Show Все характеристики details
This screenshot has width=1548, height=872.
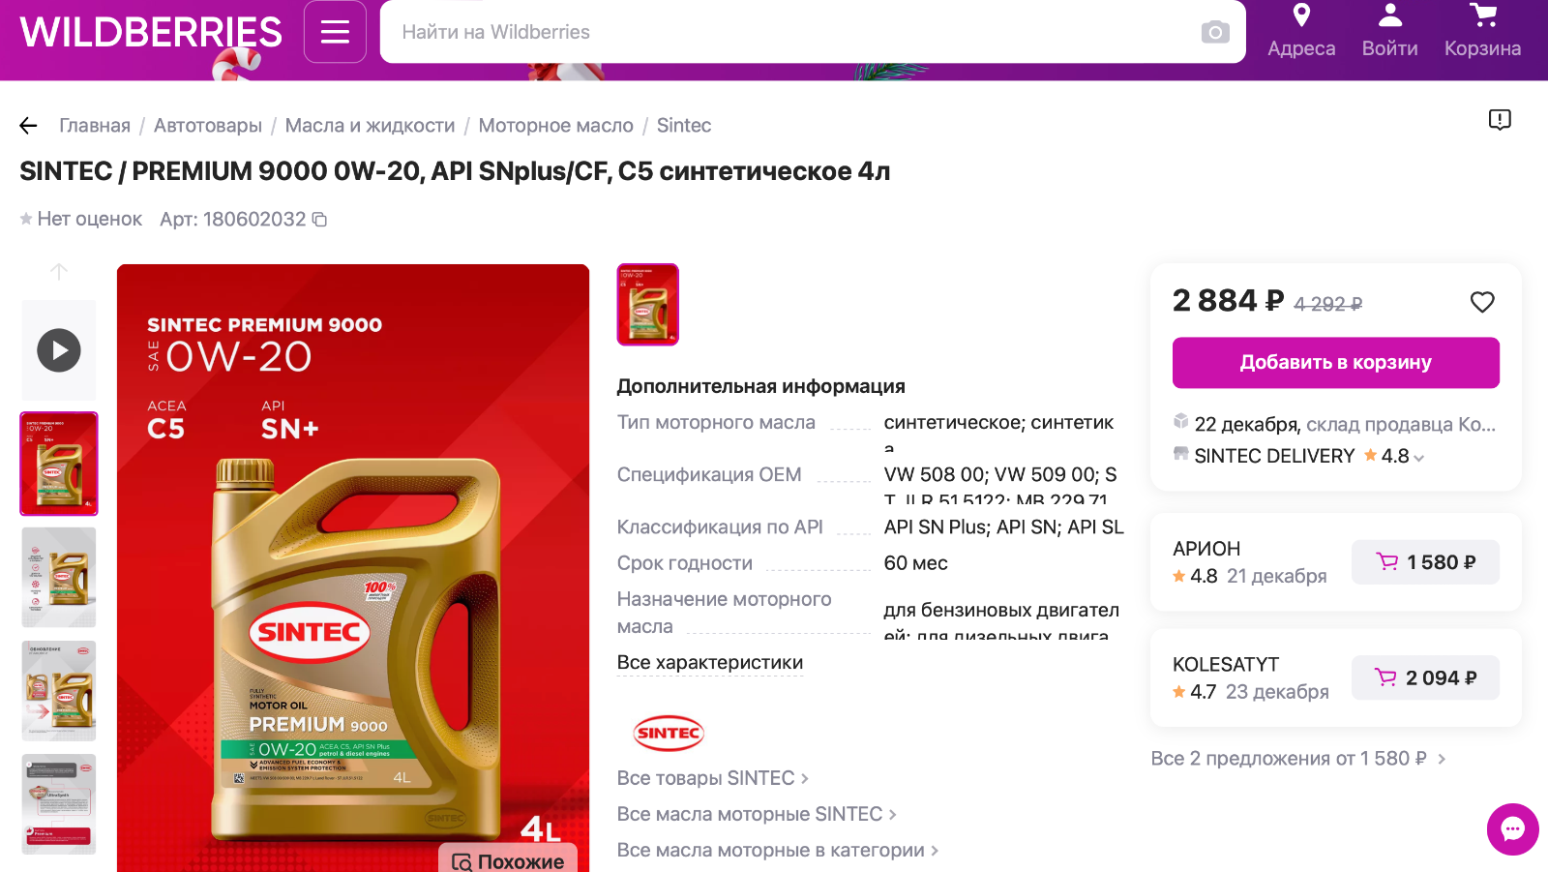click(710, 663)
